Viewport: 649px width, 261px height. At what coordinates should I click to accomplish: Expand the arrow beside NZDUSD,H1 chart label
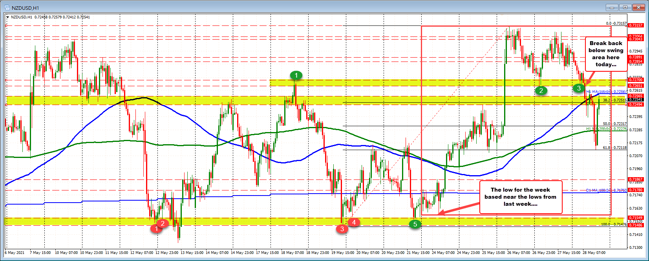point(7,17)
